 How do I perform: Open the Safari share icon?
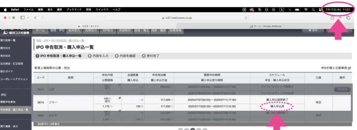(x=332, y=18)
